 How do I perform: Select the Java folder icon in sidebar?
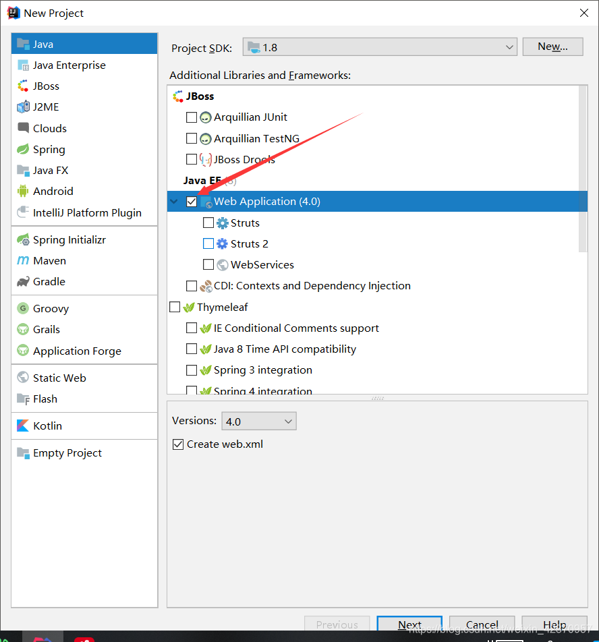23,44
